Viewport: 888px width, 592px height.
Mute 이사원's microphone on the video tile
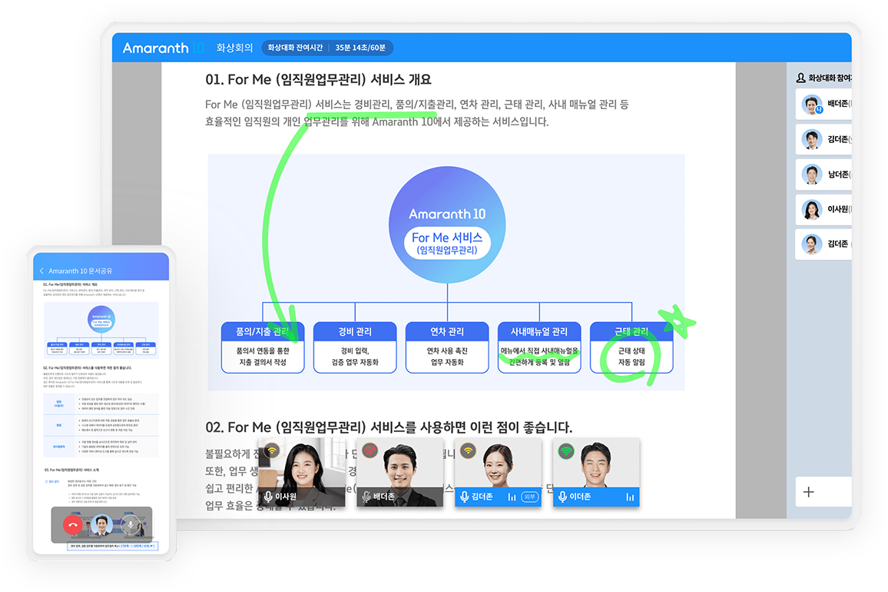pos(268,497)
